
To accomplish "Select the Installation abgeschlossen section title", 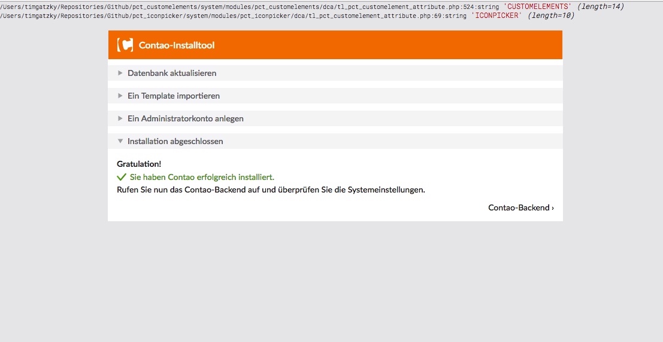I will coord(175,142).
